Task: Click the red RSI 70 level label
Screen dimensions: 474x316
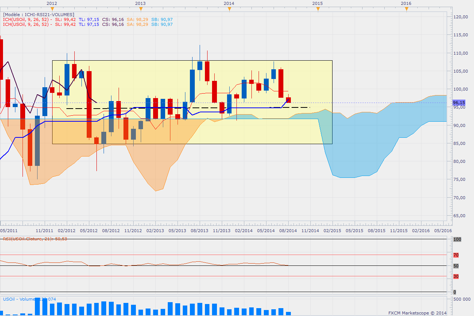Action: tap(456, 255)
